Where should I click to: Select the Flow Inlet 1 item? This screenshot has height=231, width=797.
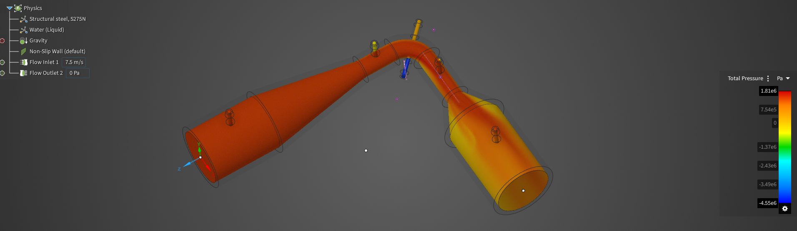(x=44, y=62)
